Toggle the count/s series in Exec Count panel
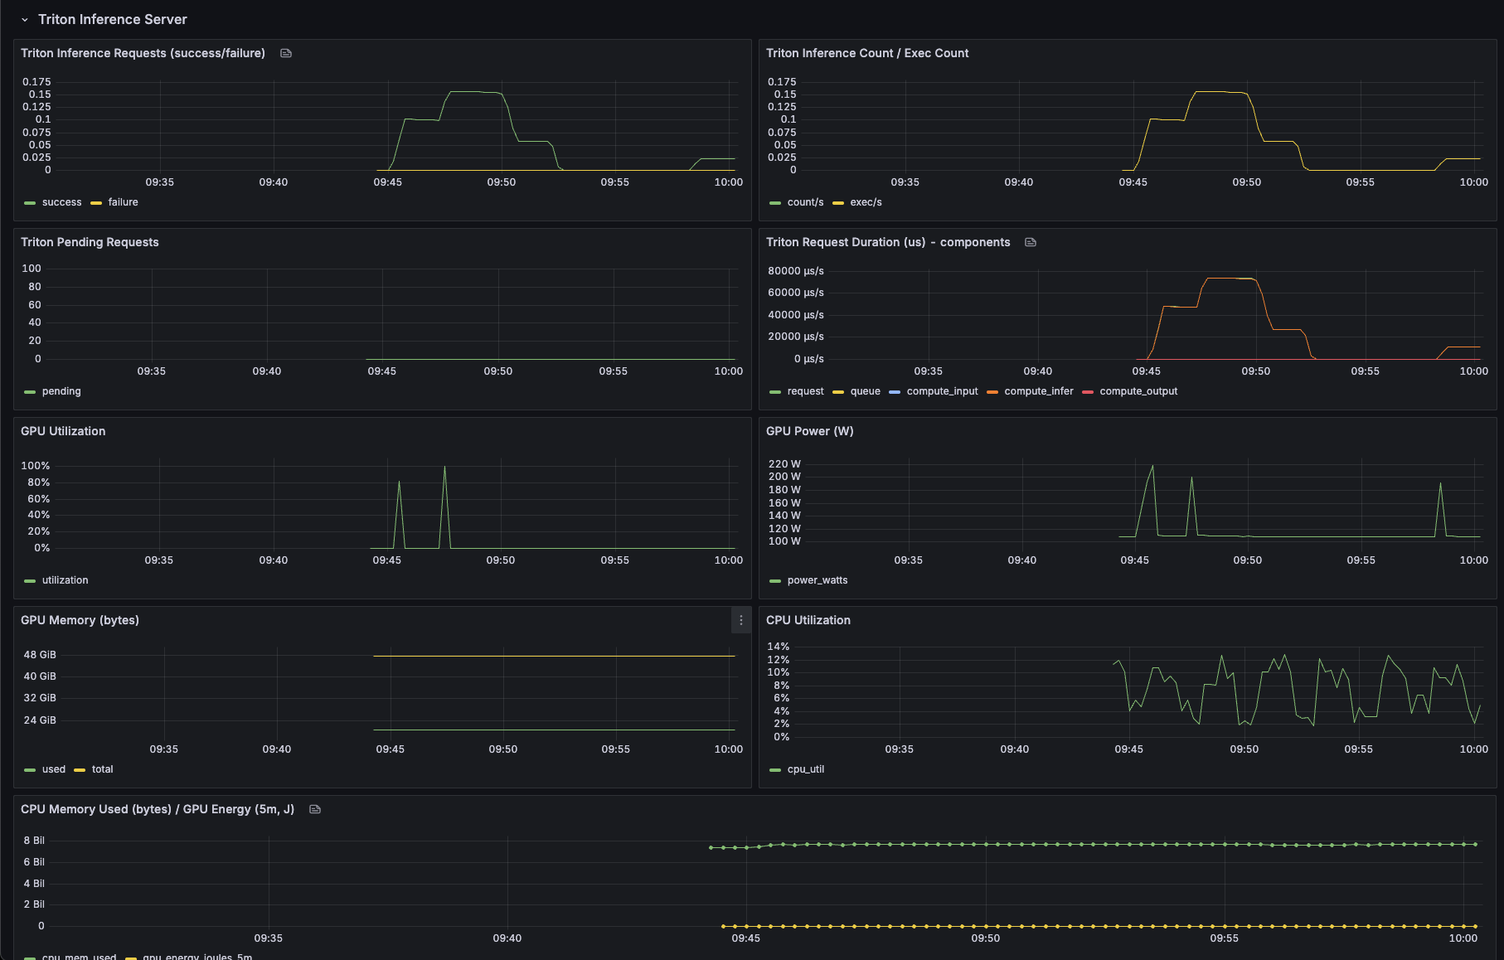The height and width of the screenshot is (960, 1504). click(804, 202)
